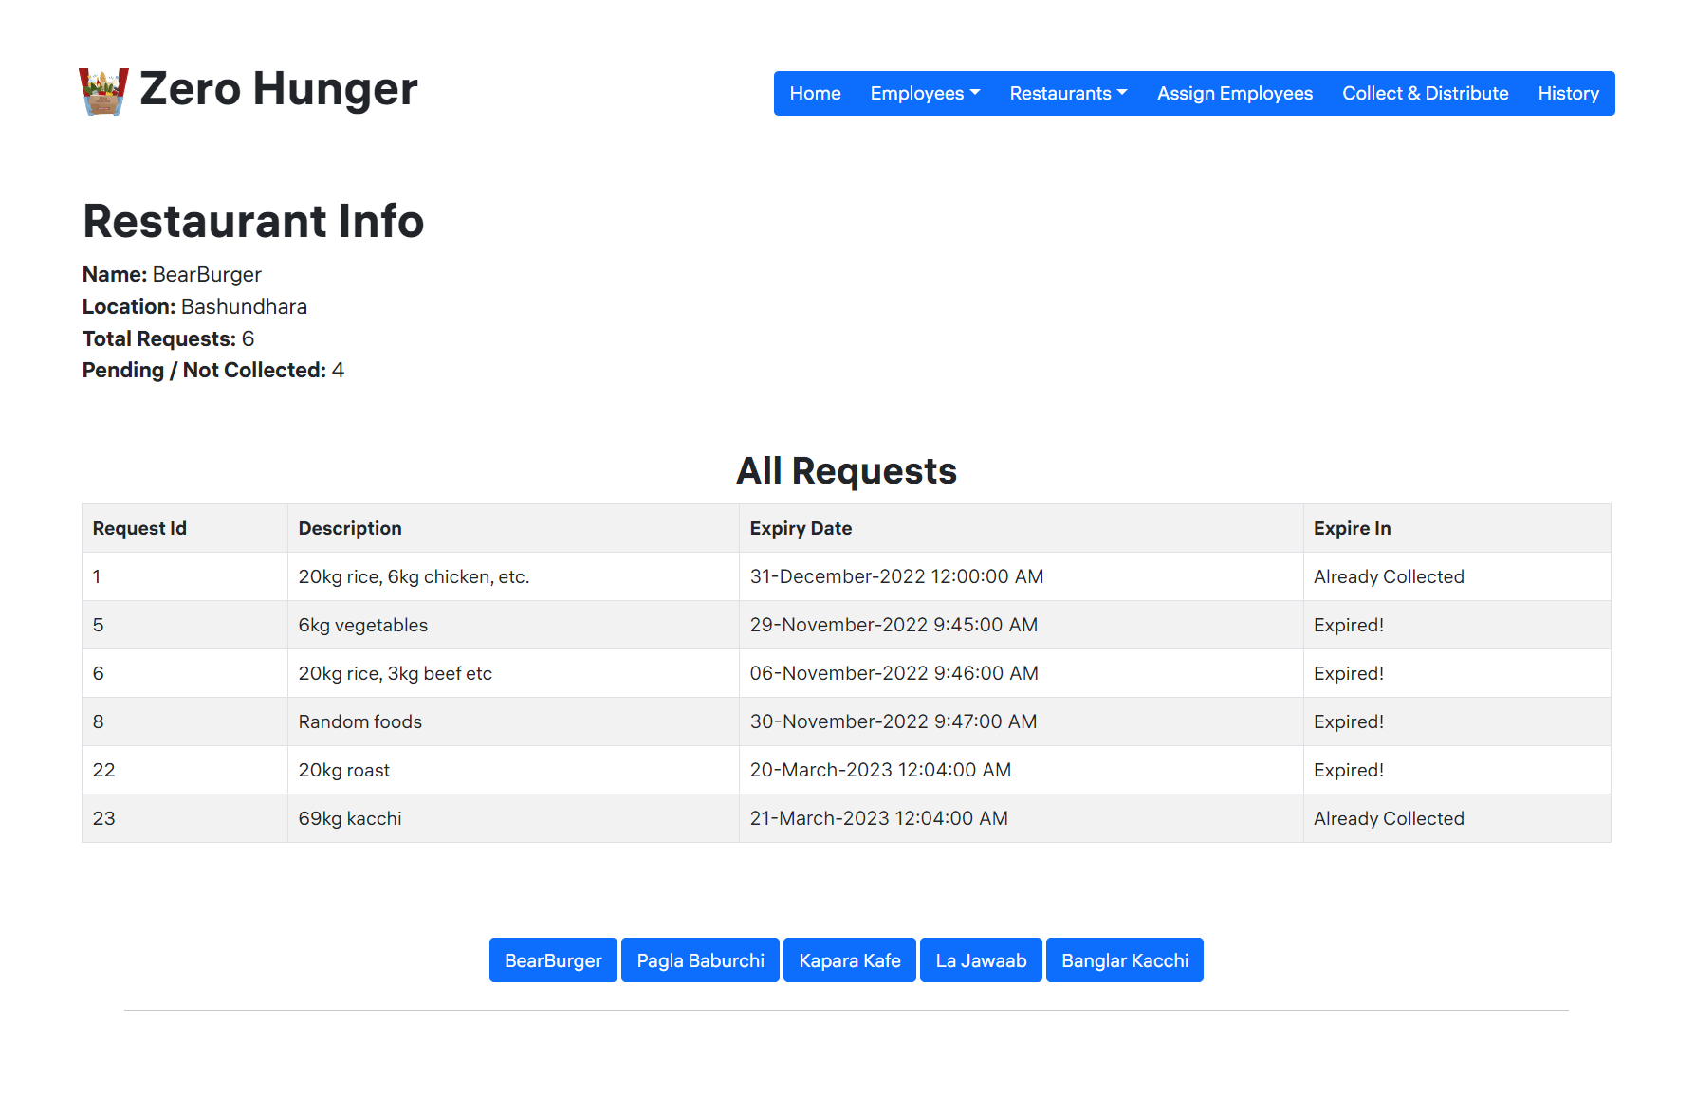The width and height of the screenshot is (1695, 1114).
Task: Open the Employees dropdown menu
Action: [x=924, y=94]
